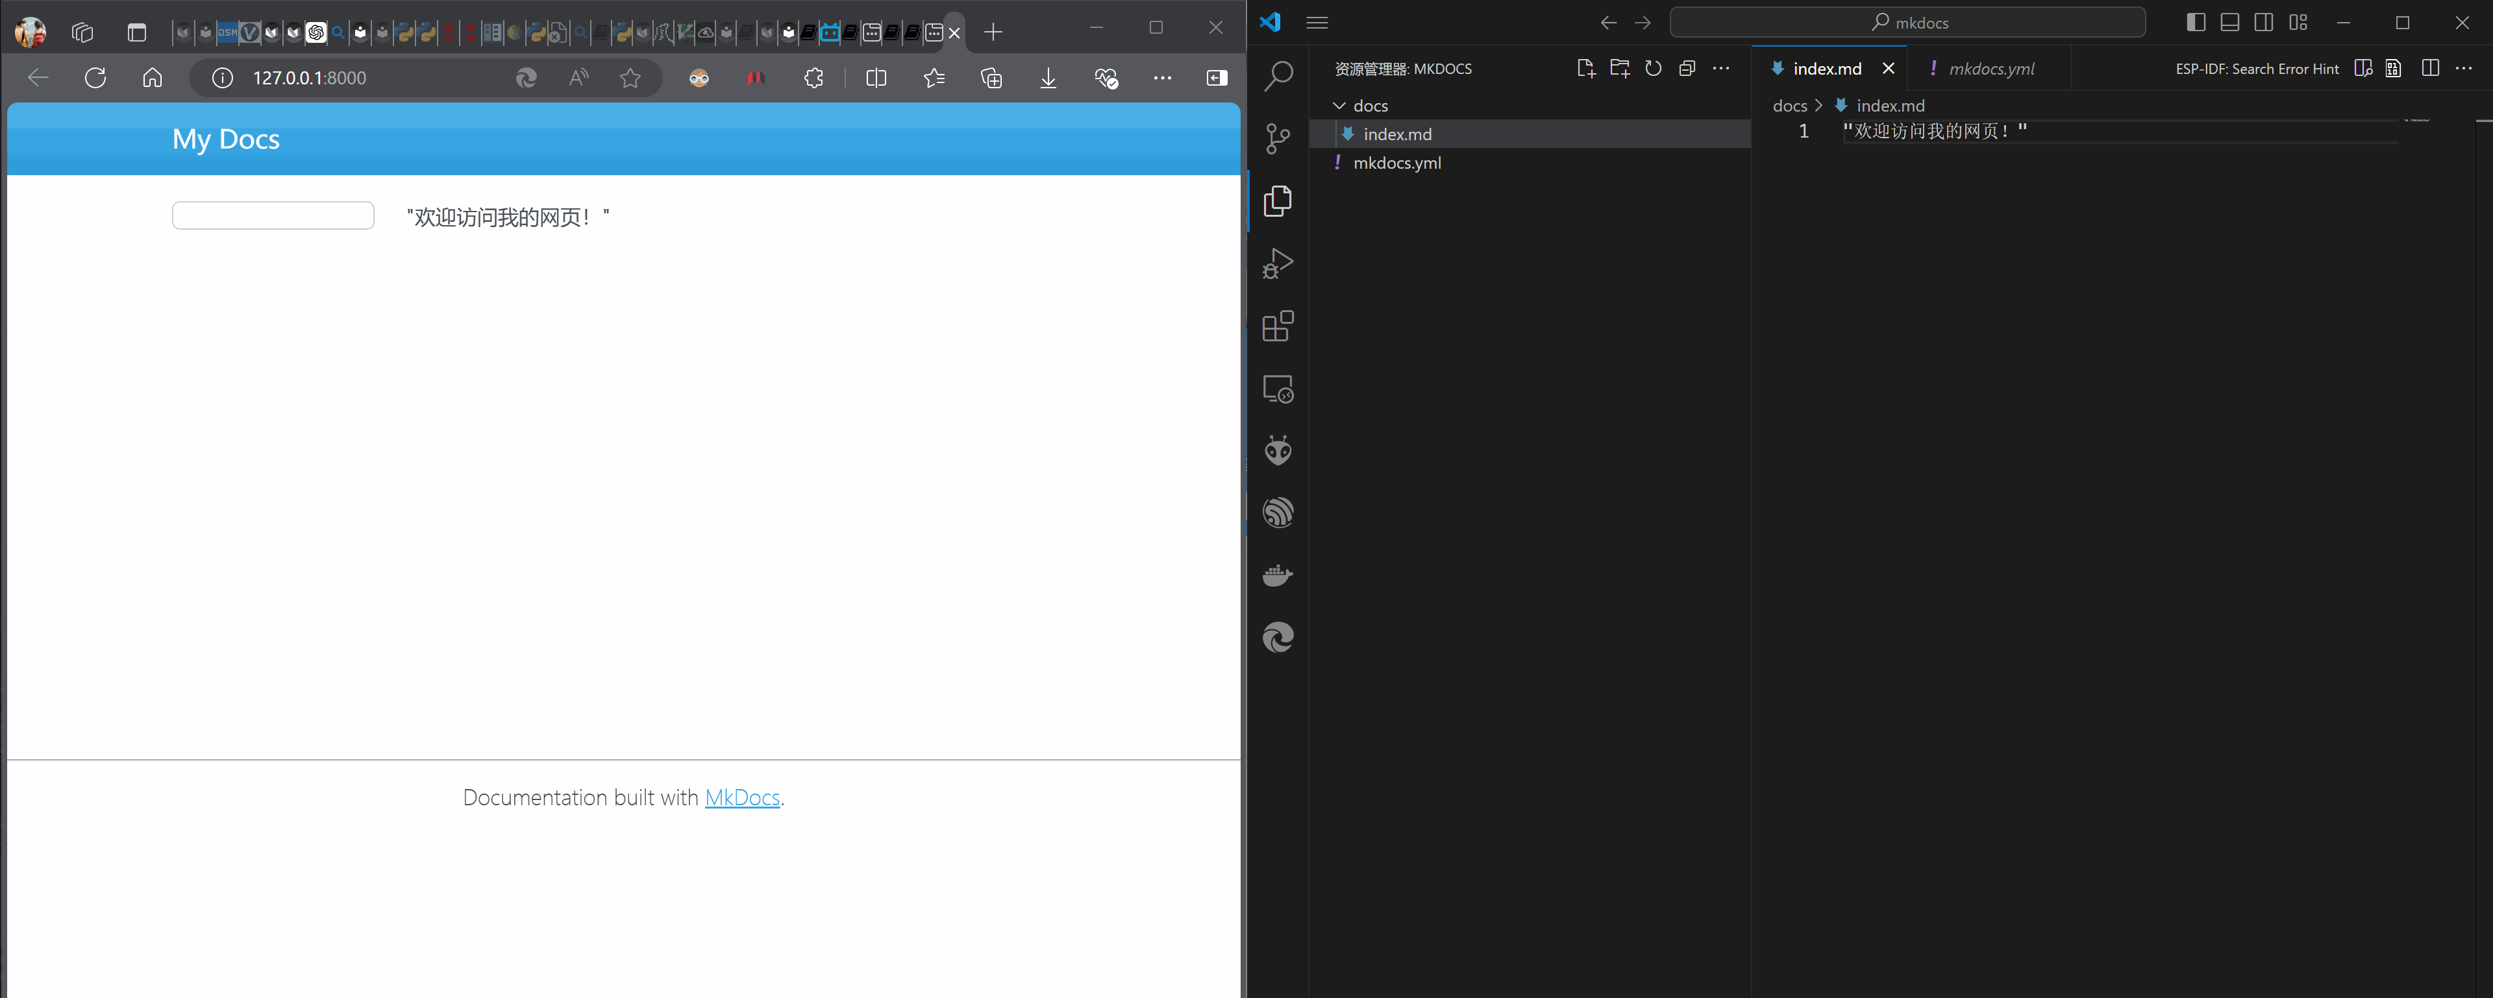Toggle the primary side bar
This screenshot has height=998, width=2493.
(x=2195, y=22)
